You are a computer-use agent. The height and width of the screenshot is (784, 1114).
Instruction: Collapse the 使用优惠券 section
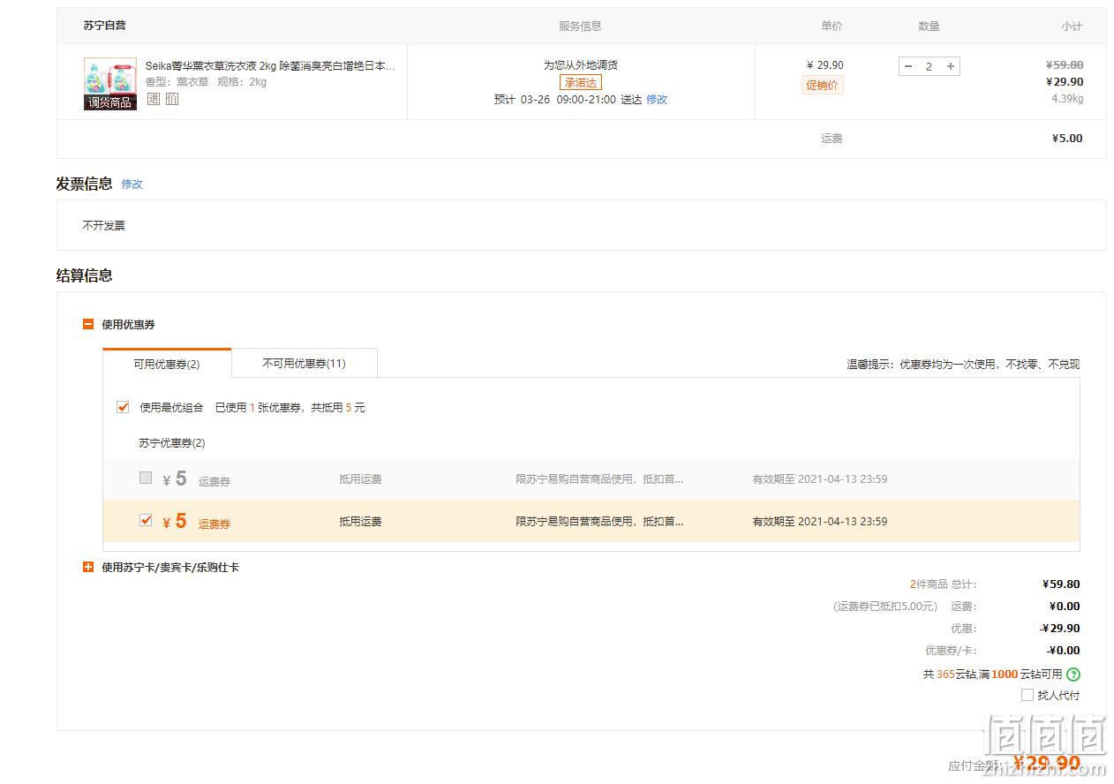[x=88, y=324]
